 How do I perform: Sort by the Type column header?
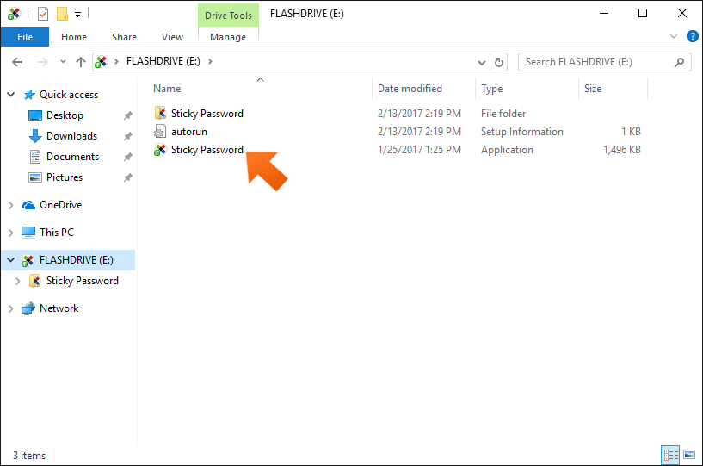point(492,89)
